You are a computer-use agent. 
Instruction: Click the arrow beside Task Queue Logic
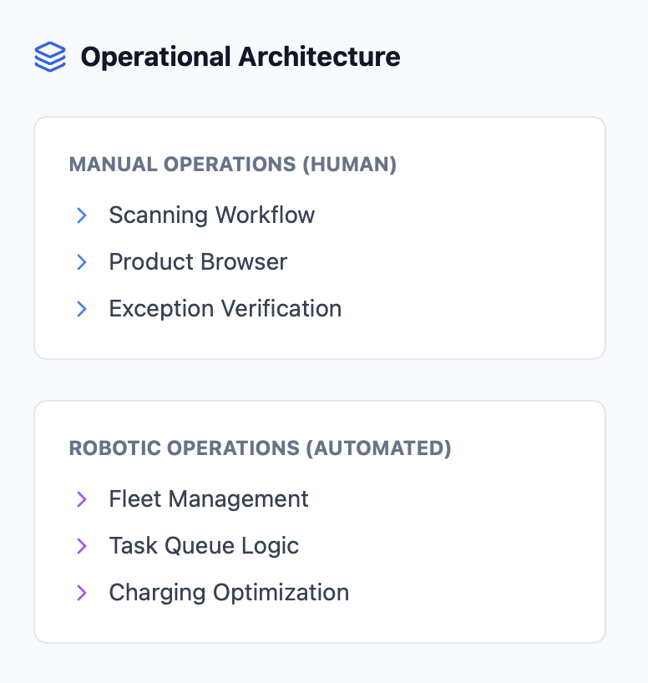82,546
